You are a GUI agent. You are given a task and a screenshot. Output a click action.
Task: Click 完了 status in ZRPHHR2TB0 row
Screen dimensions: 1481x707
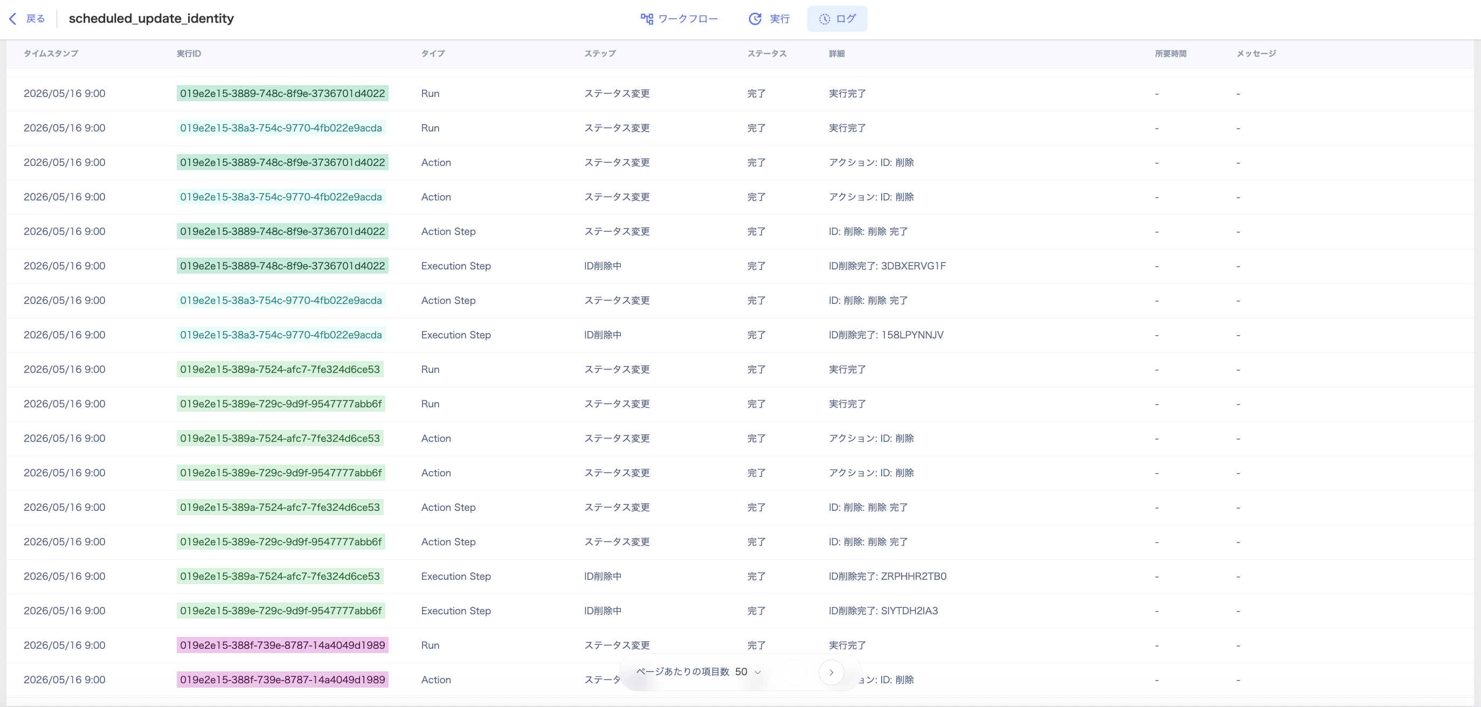(x=756, y=576)
